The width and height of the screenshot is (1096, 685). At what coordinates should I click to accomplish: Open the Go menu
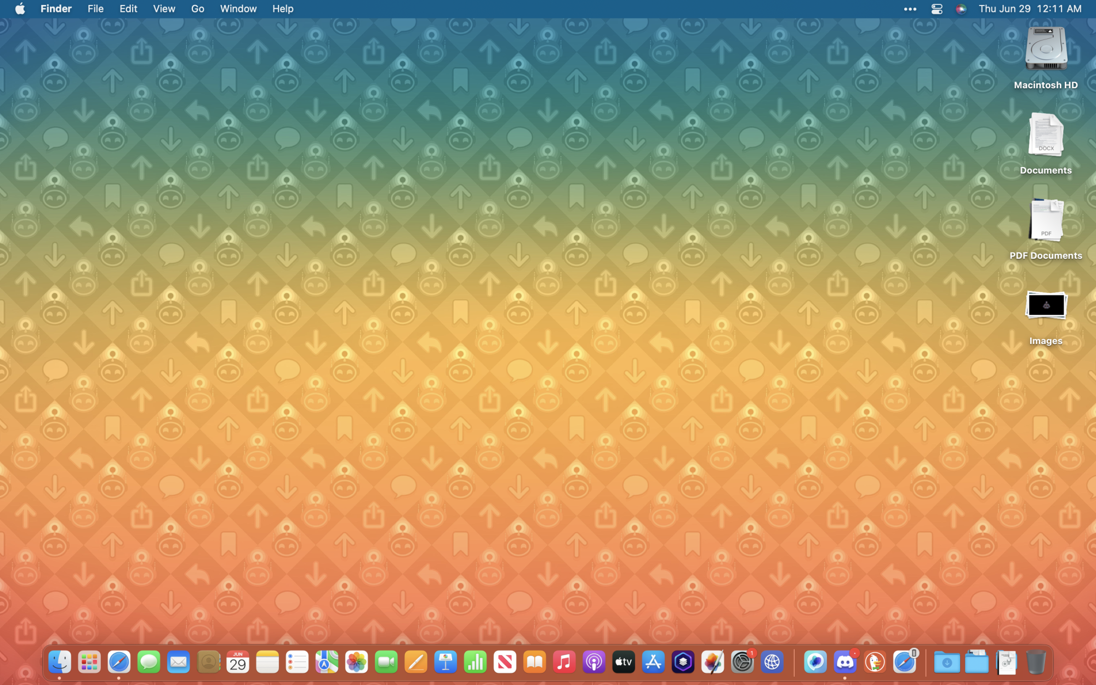point(197,9)
